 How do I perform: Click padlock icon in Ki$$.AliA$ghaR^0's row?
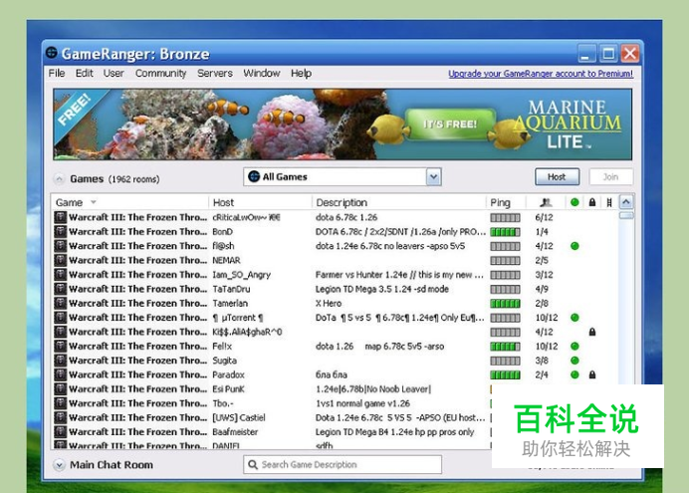point(592,332)
